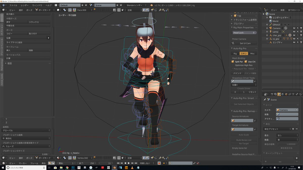Uncheck the Use Chi checkbox
Viewport: 303px width, 170px height.
(x=246, y=61)
